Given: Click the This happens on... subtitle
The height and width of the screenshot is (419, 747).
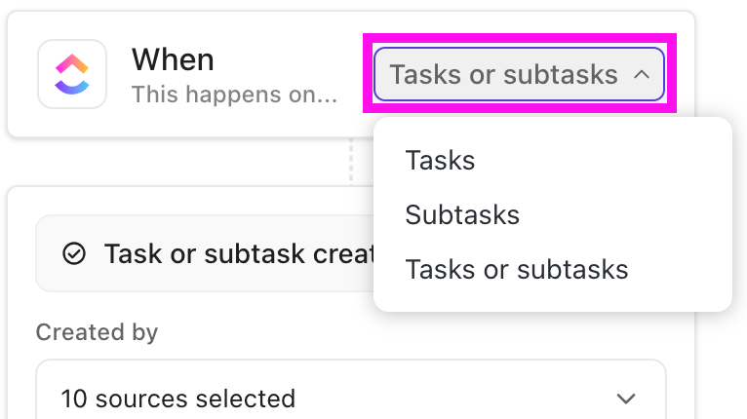Looking at the screenshot, I should (x=234, y=95).
